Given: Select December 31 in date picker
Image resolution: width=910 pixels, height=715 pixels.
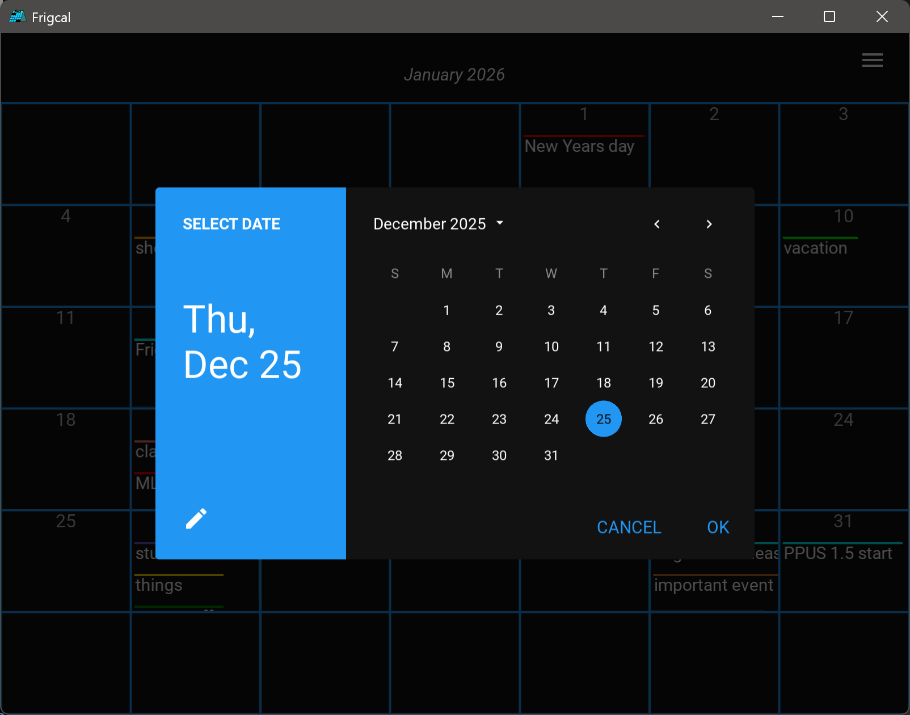Looking at the screenshot, I should pos(551,455).
